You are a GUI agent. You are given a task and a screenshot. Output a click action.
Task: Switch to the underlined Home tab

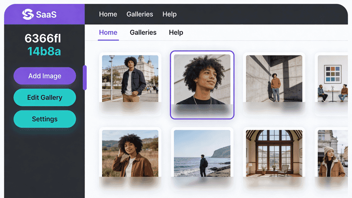pos(108,33)
